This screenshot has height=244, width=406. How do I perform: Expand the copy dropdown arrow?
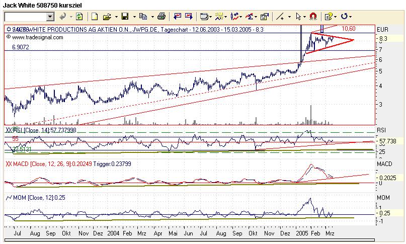(152, 17)
